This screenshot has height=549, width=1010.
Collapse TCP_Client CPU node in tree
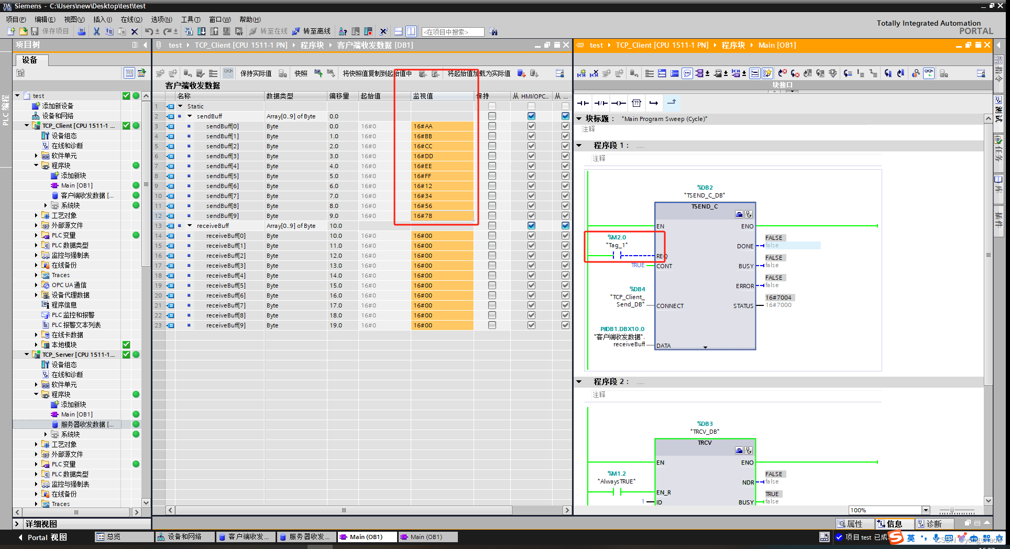point(27,126)
